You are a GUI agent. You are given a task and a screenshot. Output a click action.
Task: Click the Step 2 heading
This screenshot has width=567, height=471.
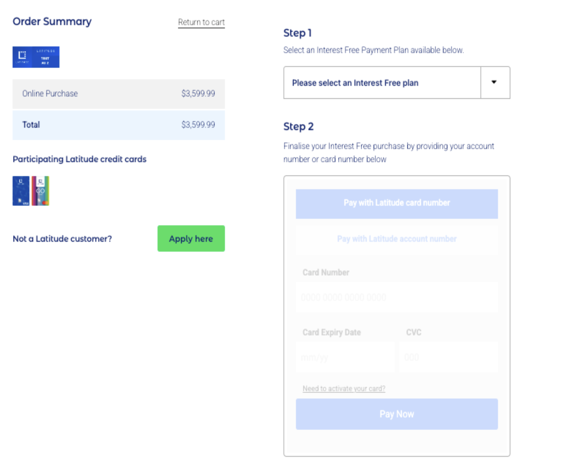[298, 127]
